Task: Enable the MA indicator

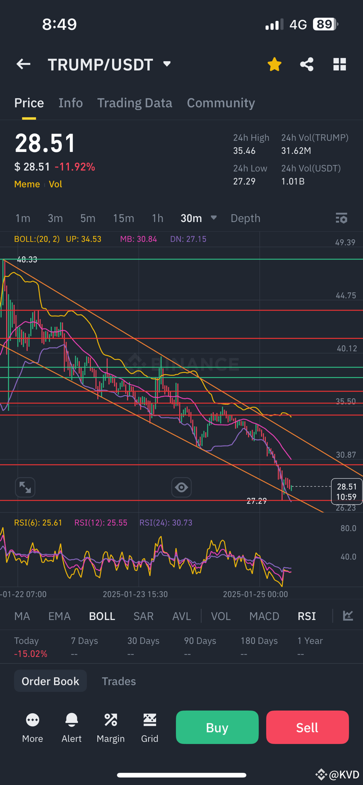Action: coord(22,616)
